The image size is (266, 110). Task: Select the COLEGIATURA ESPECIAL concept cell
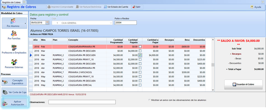pos(87,85)
